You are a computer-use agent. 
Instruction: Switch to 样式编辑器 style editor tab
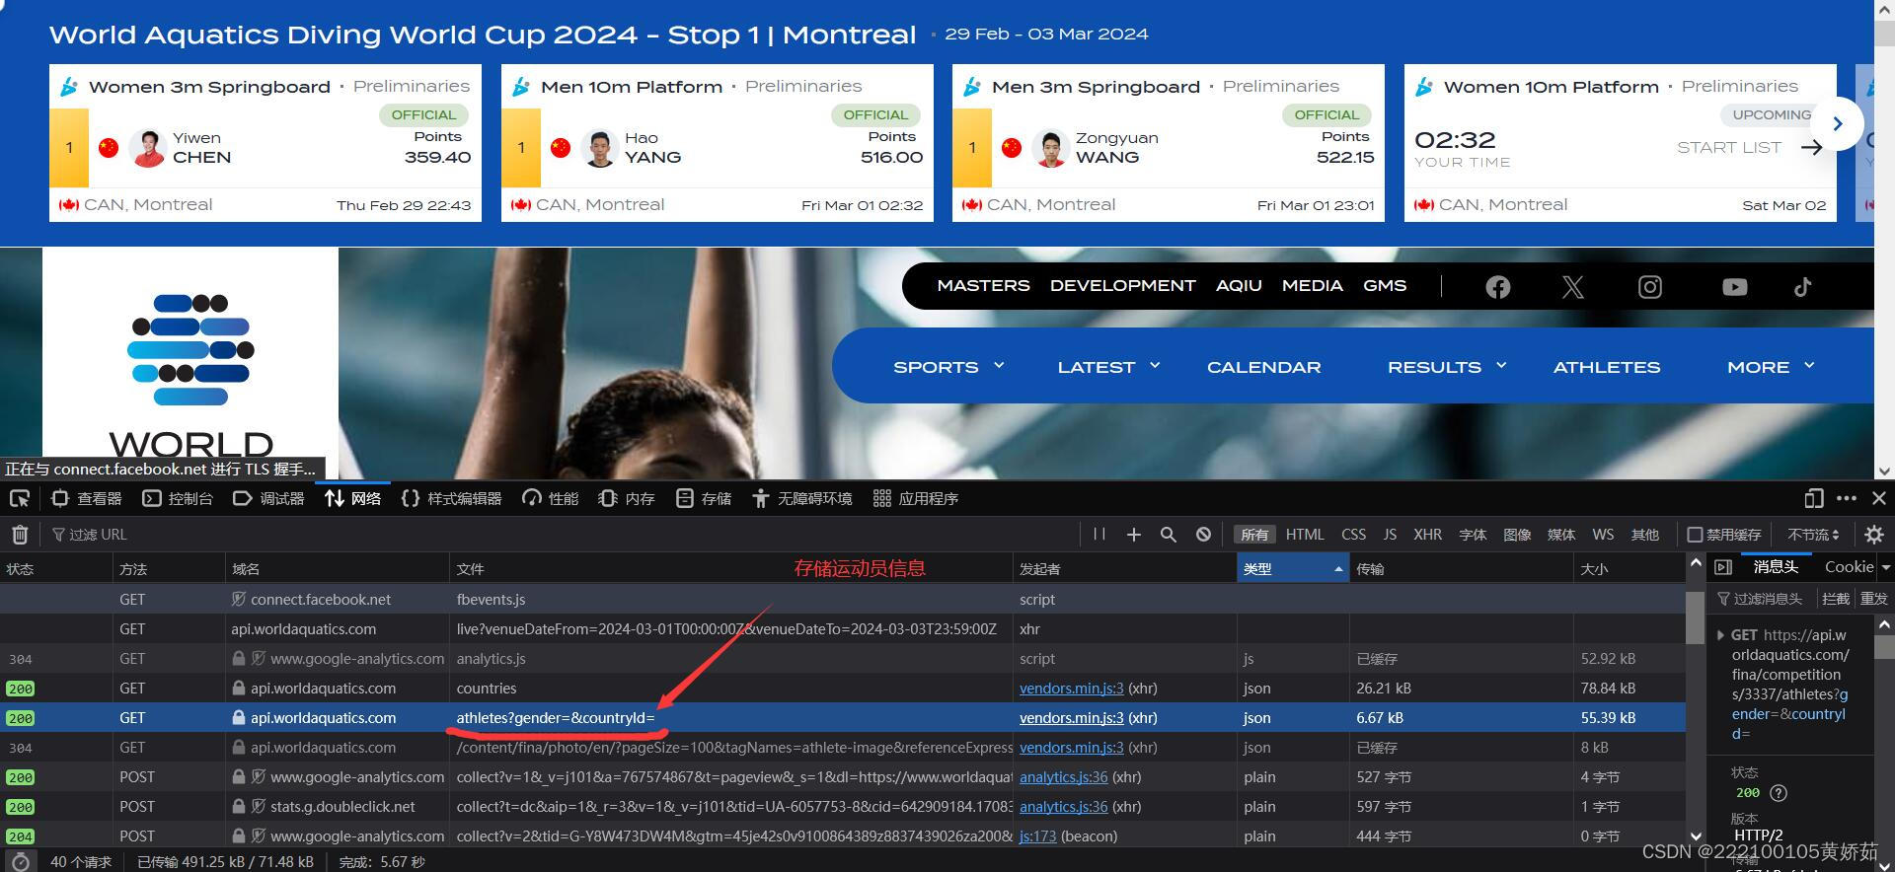pyautogui.click(x=452, y=498)
